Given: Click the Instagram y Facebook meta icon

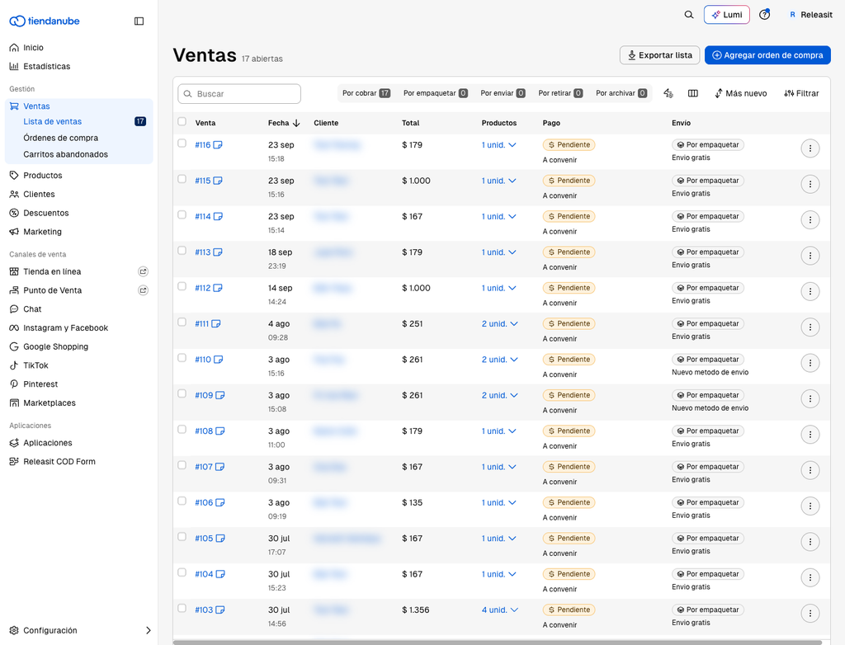Looking at the screenshot, I should 14,327.
